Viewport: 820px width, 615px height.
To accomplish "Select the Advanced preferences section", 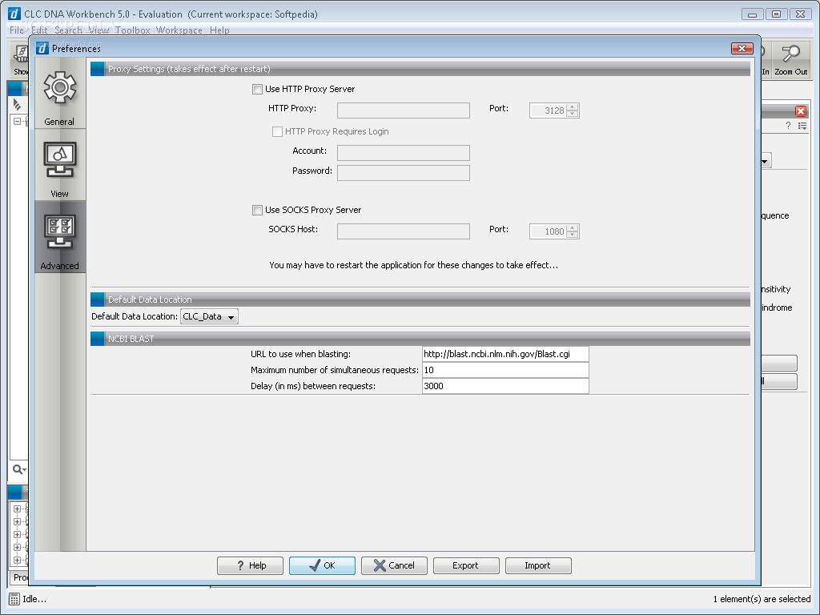I will pyautogui.click(x=59, y=237).
